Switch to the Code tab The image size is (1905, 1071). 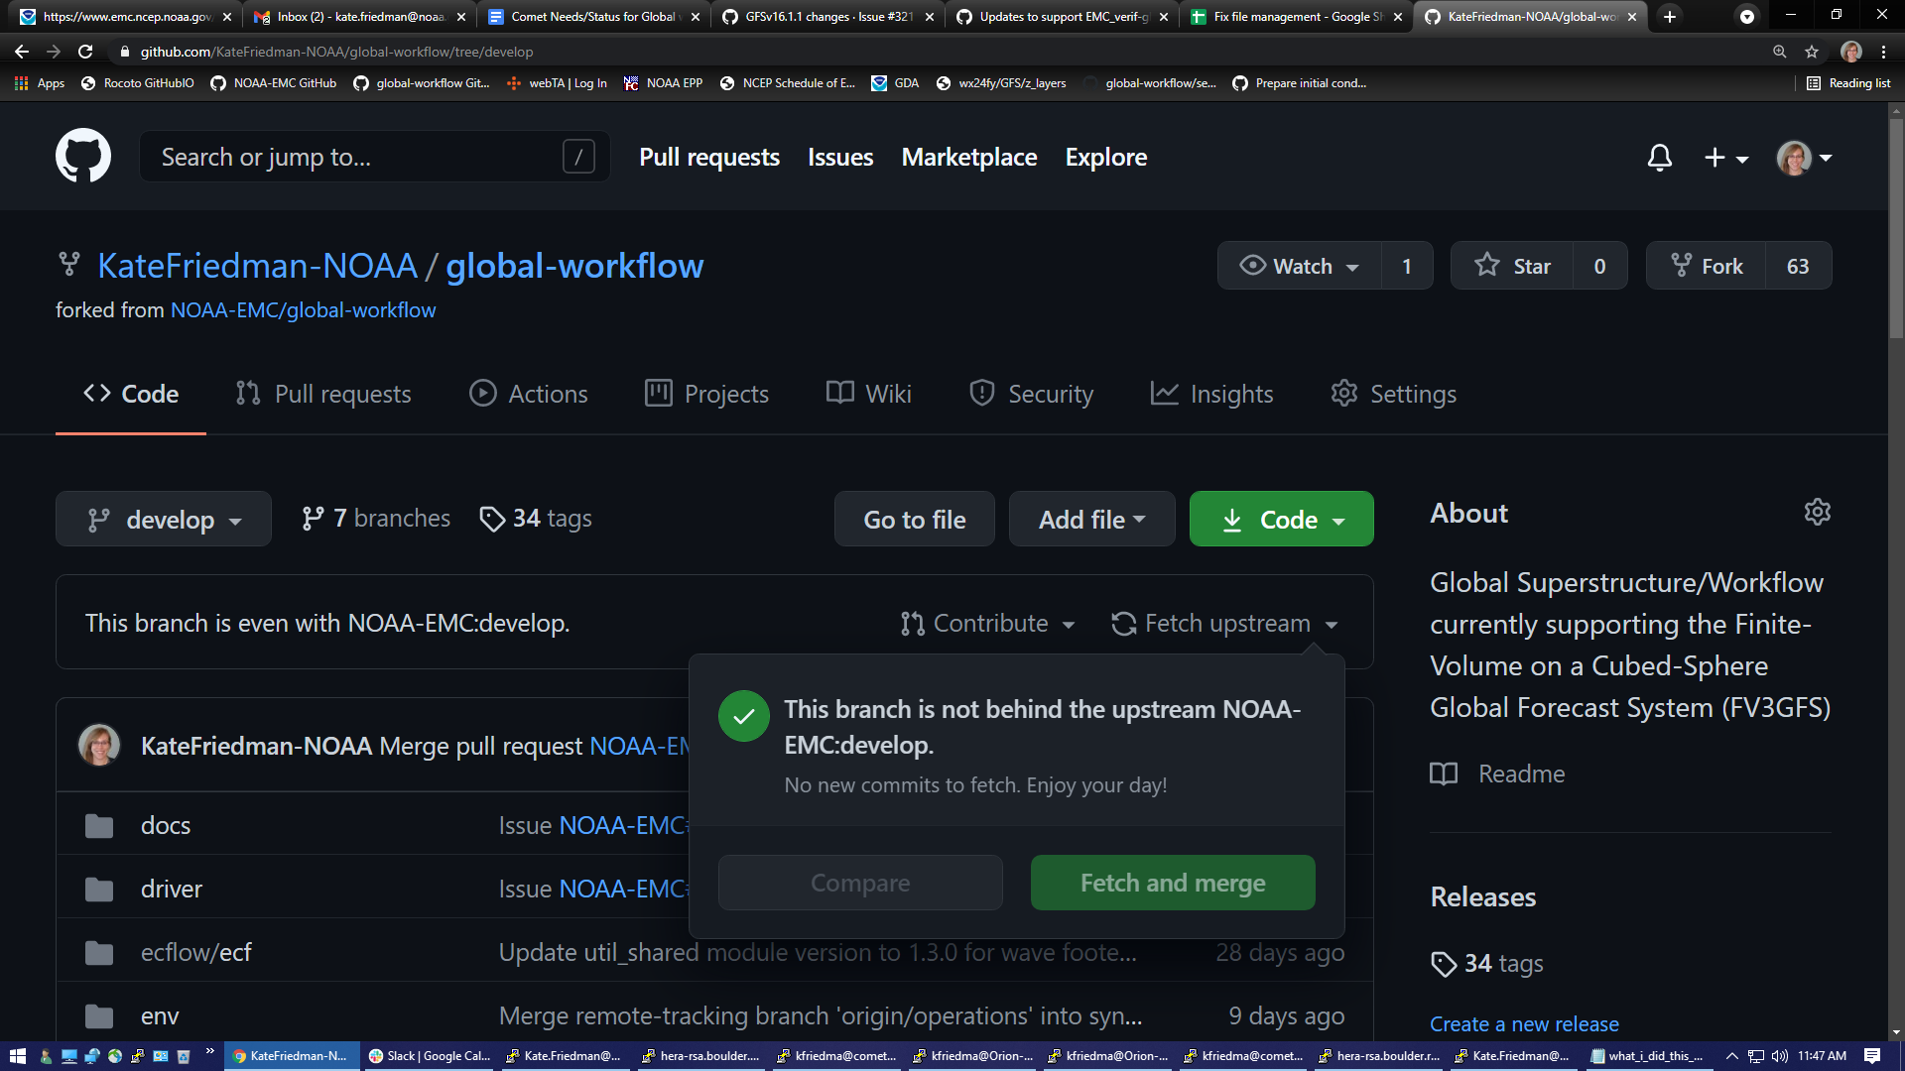tap(131, 394)
